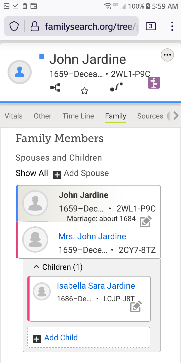Screen dimensions: 181x363
Task: Edit Isabella Sara Jardine child relationship
Action: 136,306
